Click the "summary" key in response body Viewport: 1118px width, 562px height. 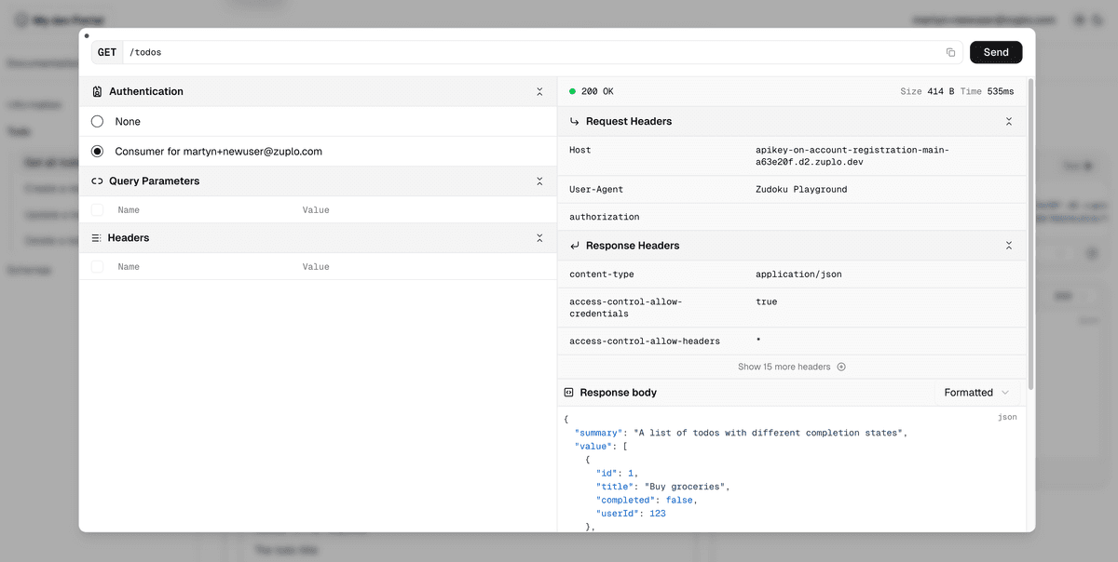click(599, 433)
